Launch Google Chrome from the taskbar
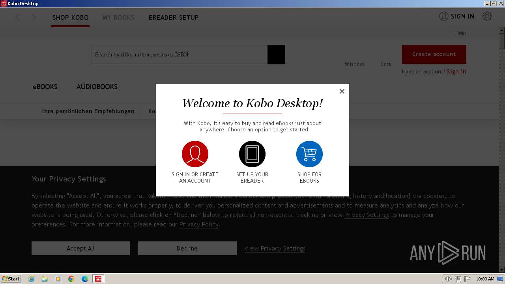Viewport: 505px width, 284px height. coord(71,279)
